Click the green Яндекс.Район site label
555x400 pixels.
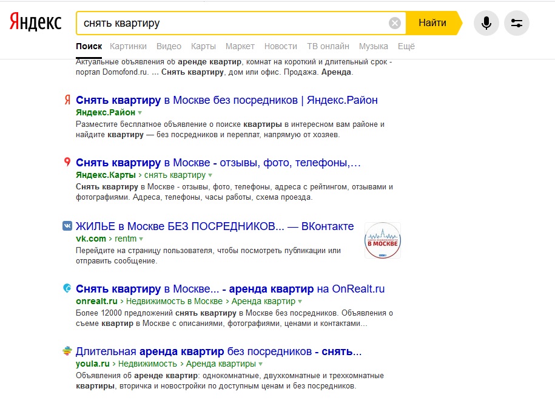[x=106, y=113]
